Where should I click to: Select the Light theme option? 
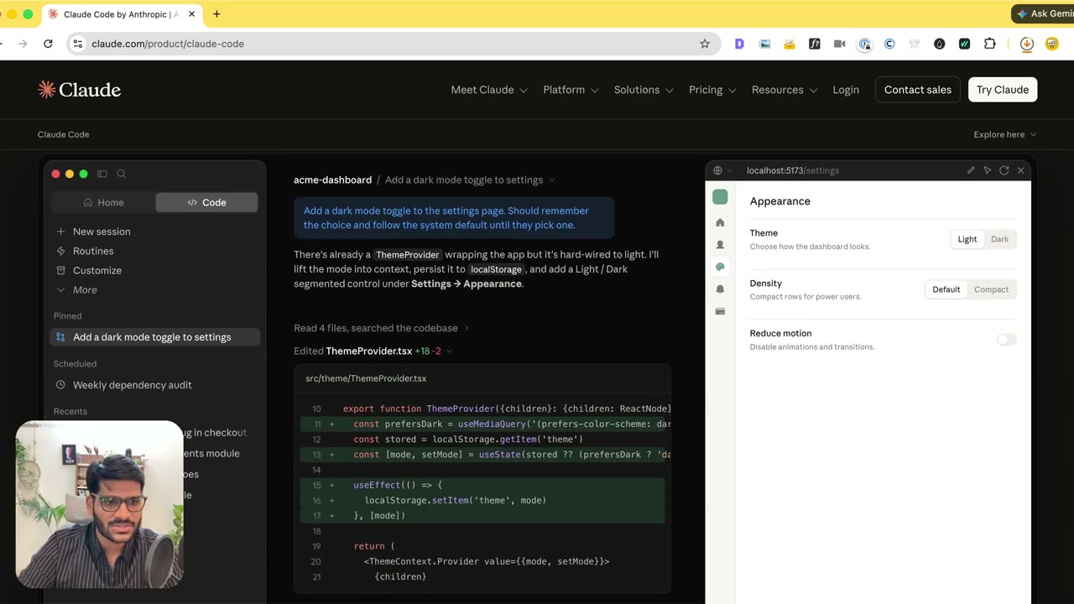point(967,239)
